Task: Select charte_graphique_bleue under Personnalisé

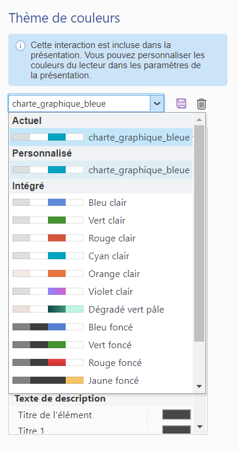Action: 101,170
